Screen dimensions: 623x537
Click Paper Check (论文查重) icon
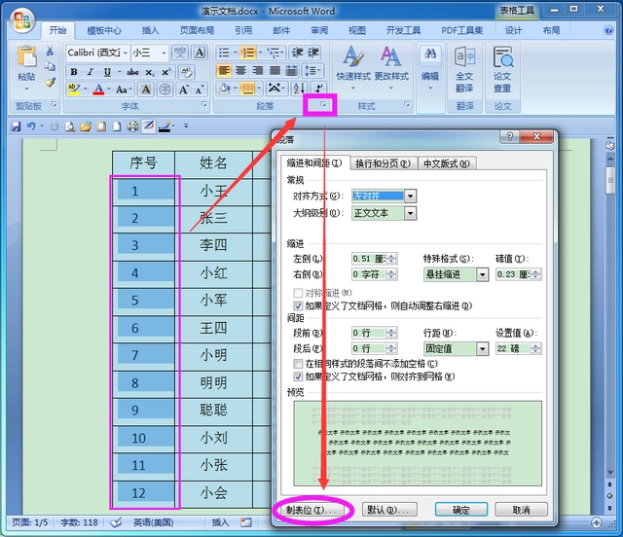[x=502, y=66]
